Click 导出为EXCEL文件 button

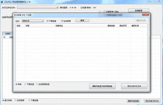(134, 86)
